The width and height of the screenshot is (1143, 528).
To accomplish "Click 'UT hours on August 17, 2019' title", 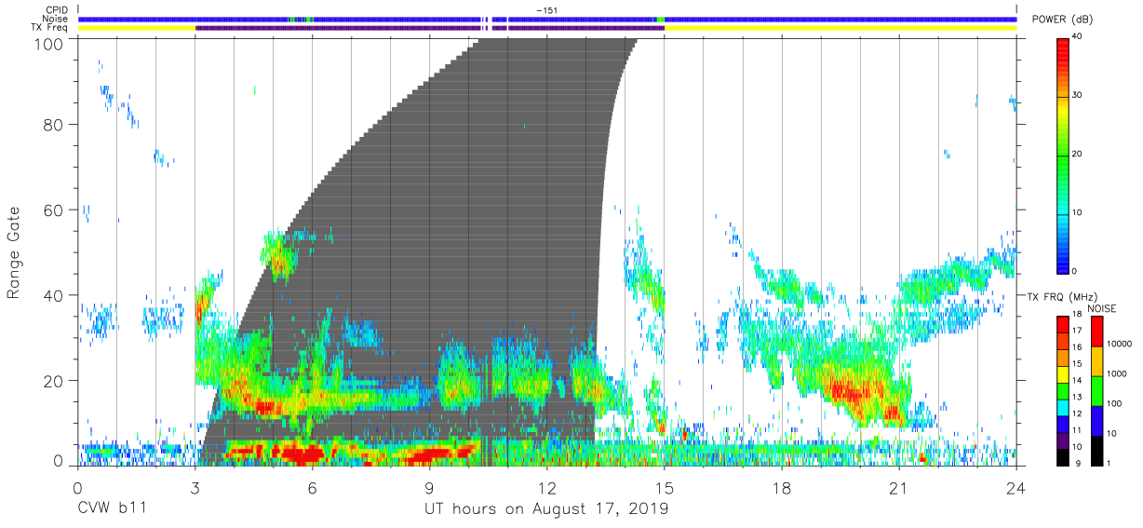I will 546,510.
